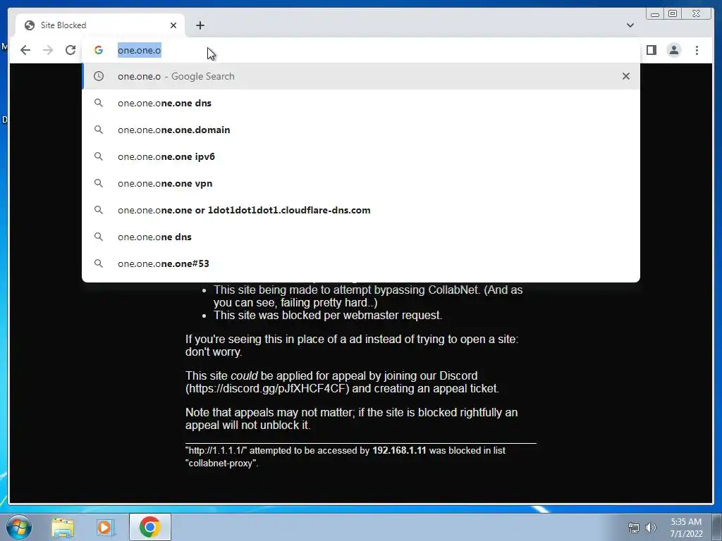Viewport: 722px width, 541px height.
Task: Click the Google icon in address bar
Action: coord(99,50)
